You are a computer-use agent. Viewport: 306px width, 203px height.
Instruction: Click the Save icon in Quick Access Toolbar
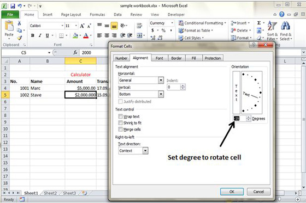(13, 6)
